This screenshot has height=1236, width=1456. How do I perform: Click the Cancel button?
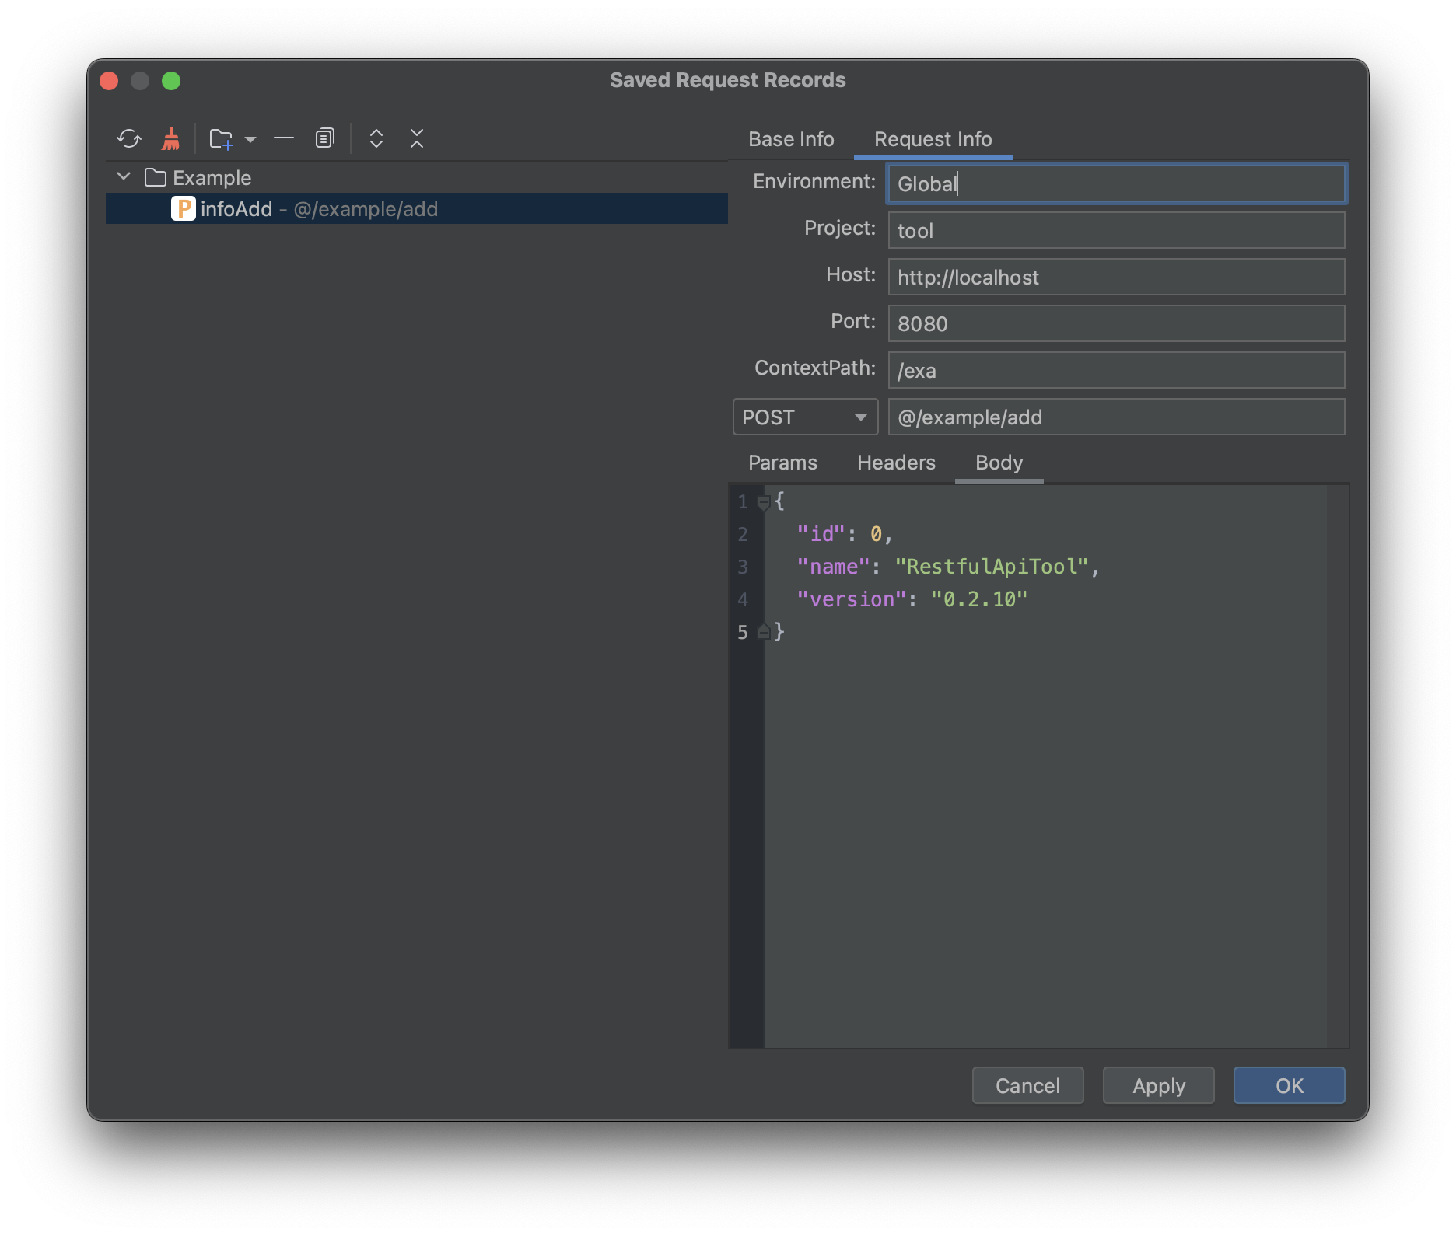1027,1085
